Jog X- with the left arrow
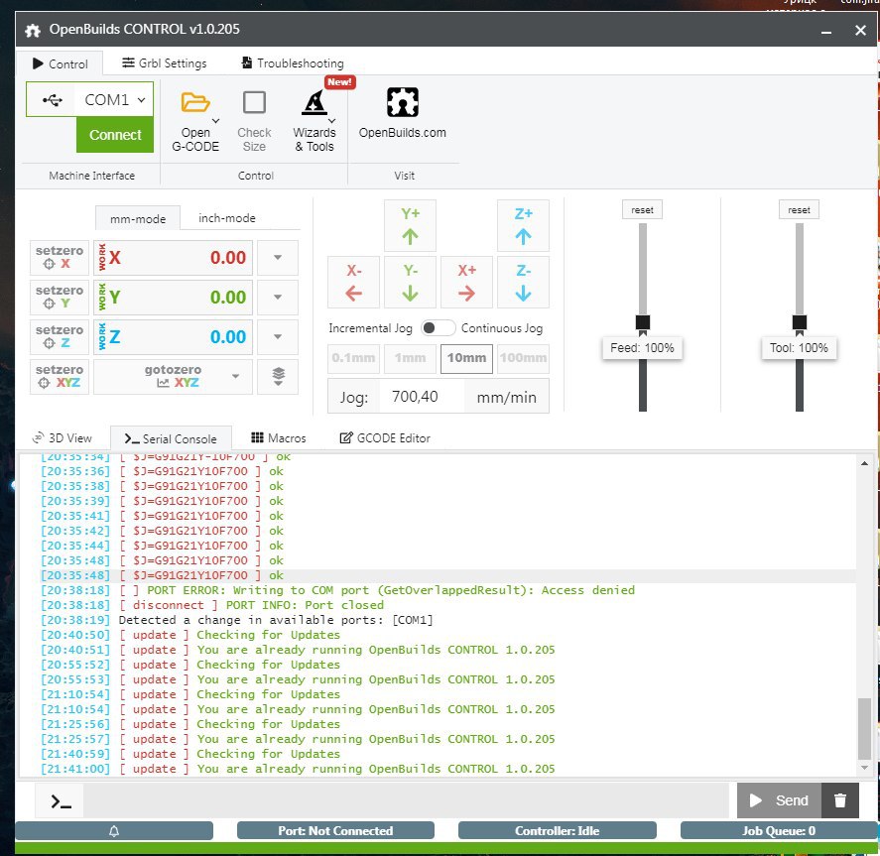The width and height of the screenshot is (880, 856). click(353, 282)
